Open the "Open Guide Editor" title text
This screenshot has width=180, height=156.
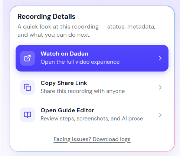point(68,110)
